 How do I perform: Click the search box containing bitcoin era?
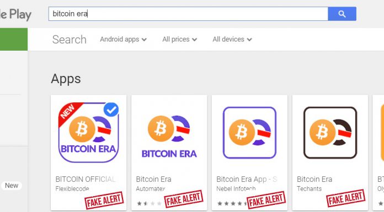coord(188,14)
